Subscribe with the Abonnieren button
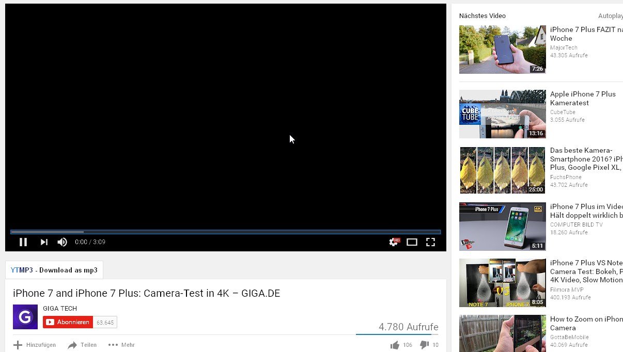The width and height of the screenshot is (623, 352). 68,322
